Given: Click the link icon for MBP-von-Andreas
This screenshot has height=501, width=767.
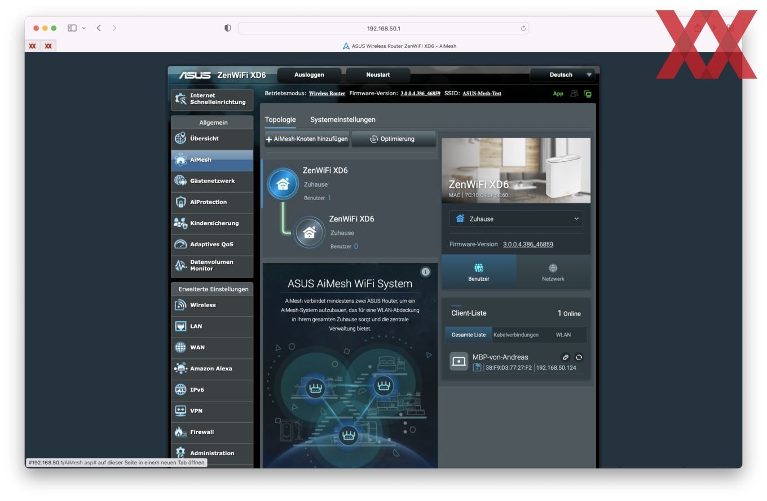Looking at the screenshot, I should click(565, 357).
